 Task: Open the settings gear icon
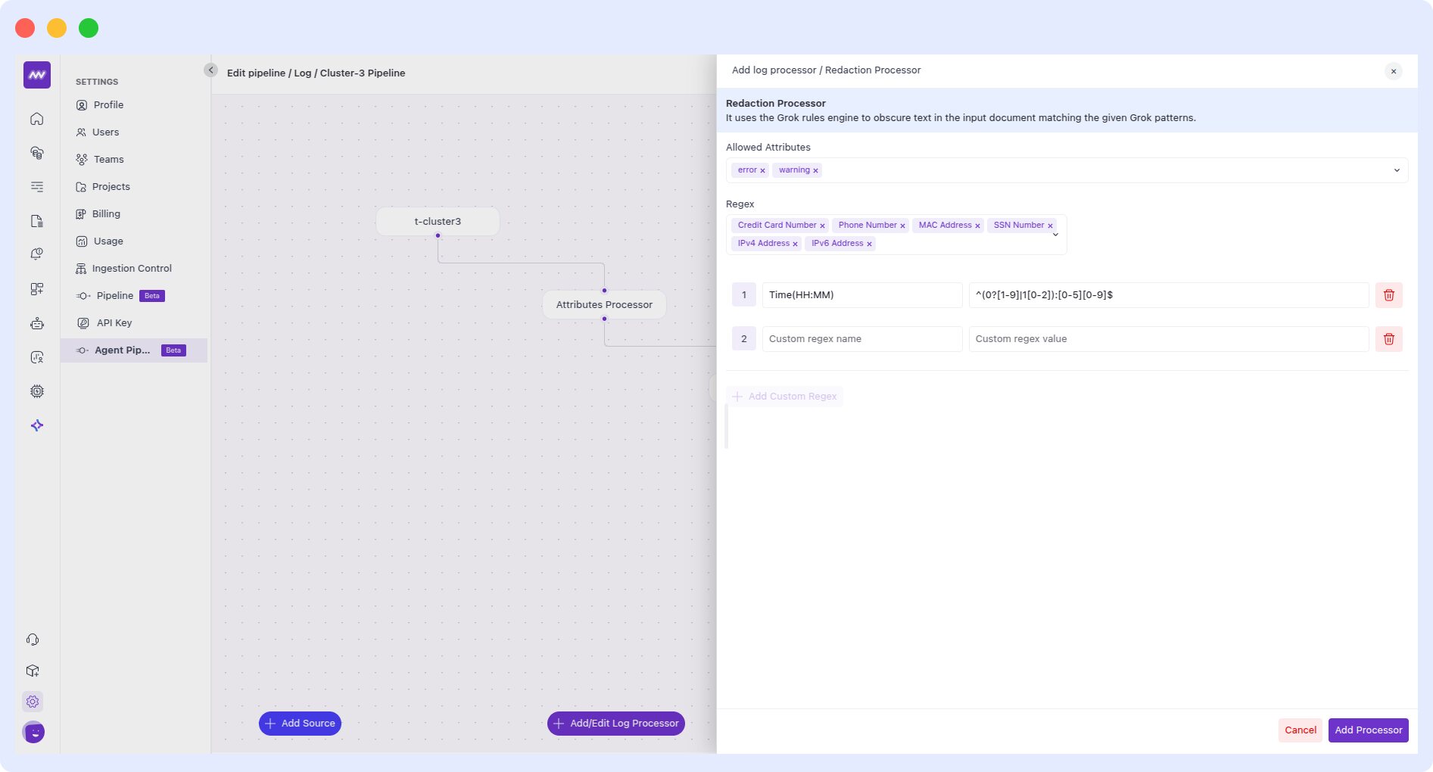tap(33, 702)
